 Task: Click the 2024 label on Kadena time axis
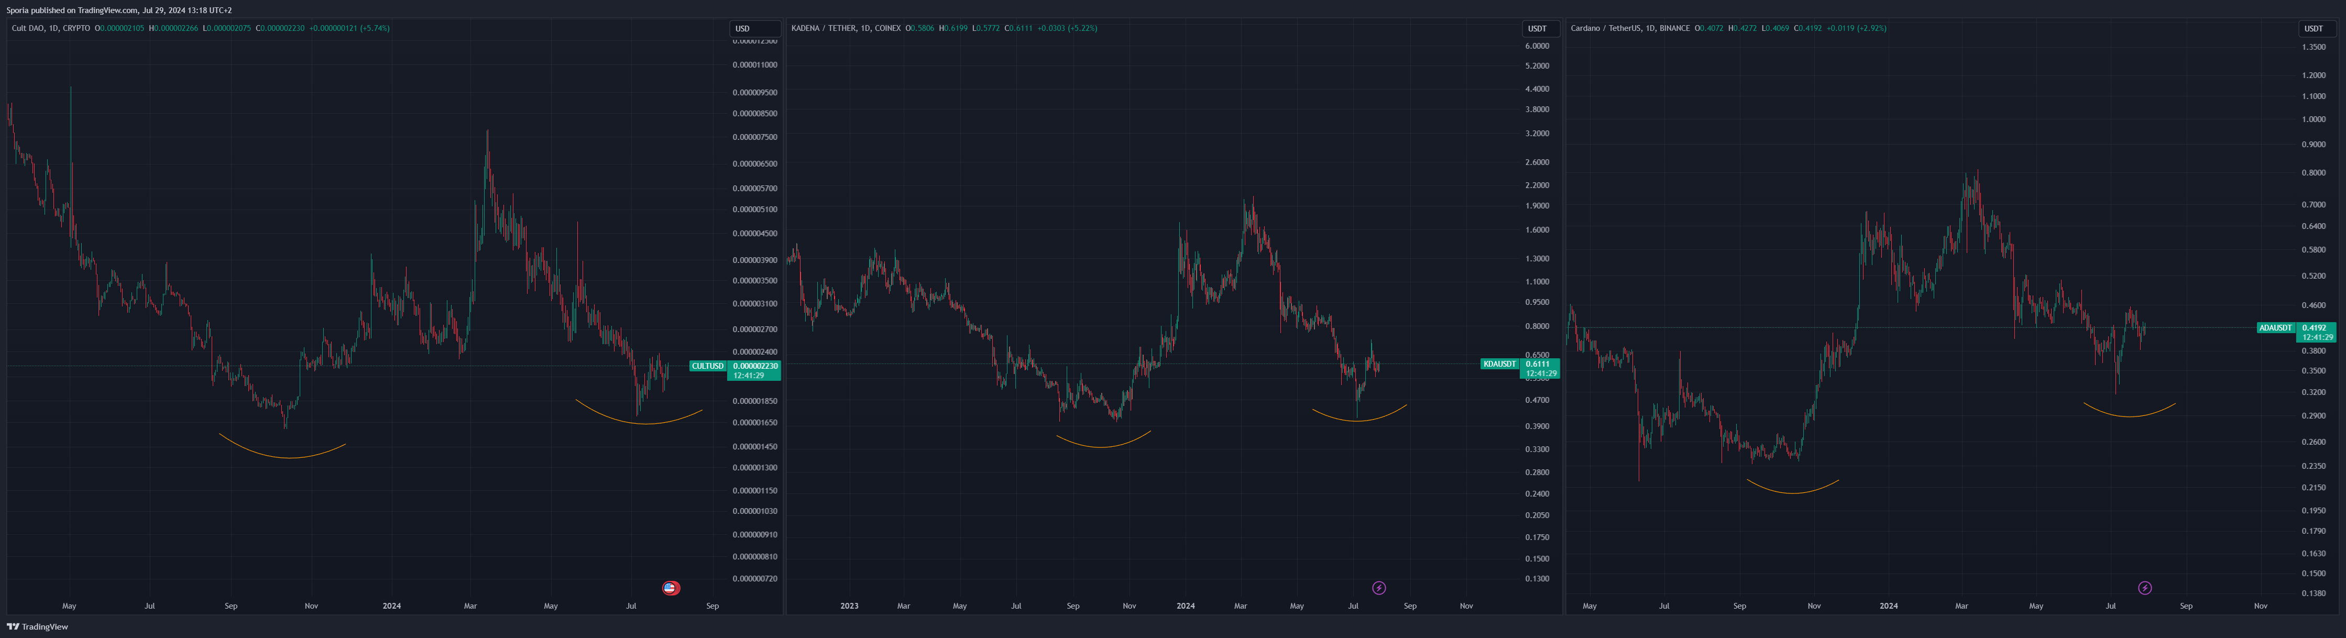pos(1186,606)
